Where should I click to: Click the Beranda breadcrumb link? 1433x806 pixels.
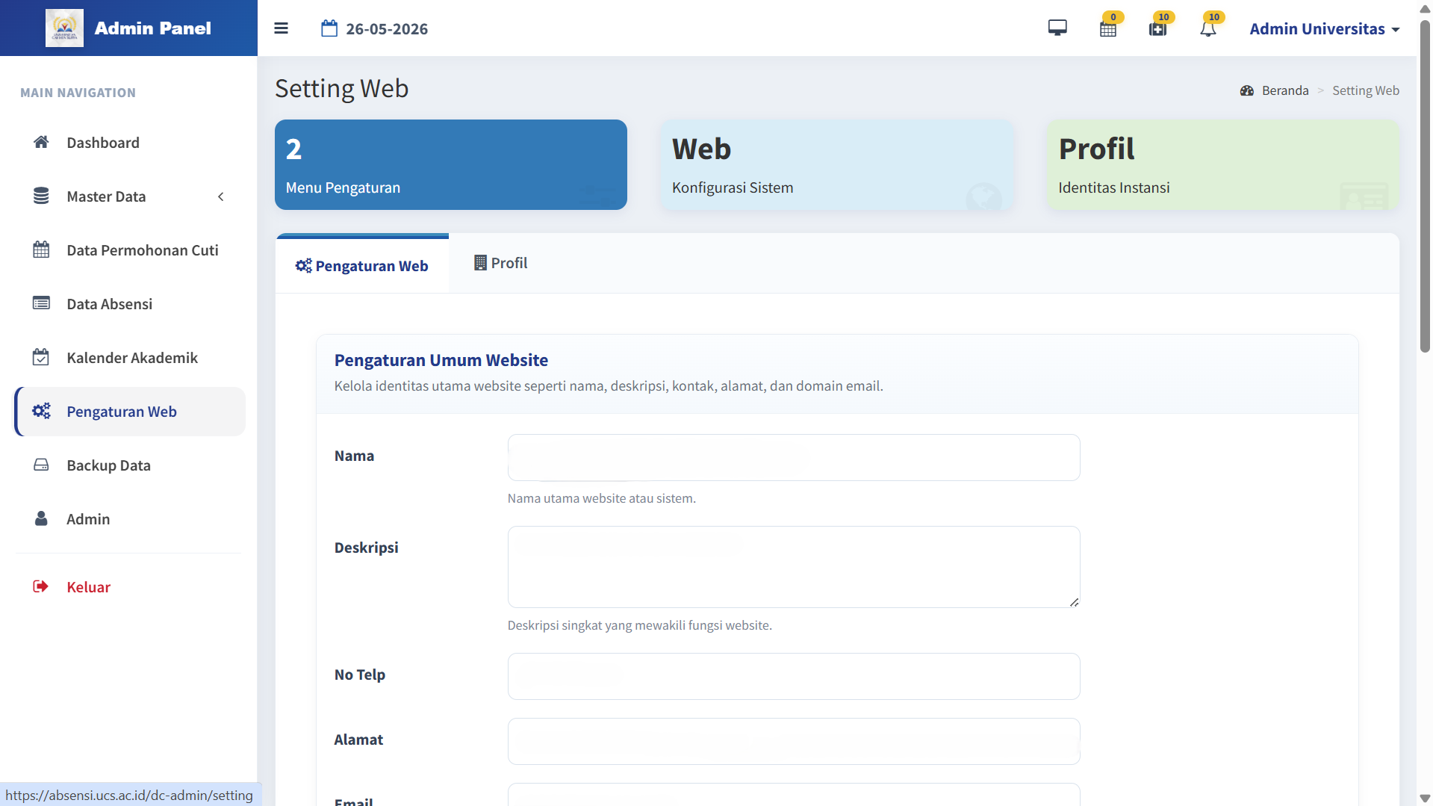pyautogui.click(x=1285, y=90)
